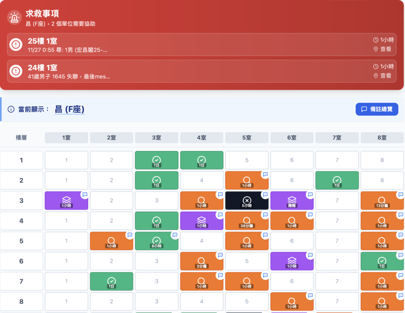Click the exclamation icon beside 25樓 1室
This screenshot has height=313, width=405.
[x=16, y=45]
